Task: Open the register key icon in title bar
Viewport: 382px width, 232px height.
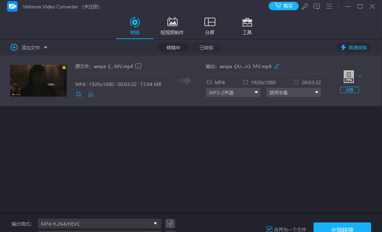Action: click(x=305, y=6)
